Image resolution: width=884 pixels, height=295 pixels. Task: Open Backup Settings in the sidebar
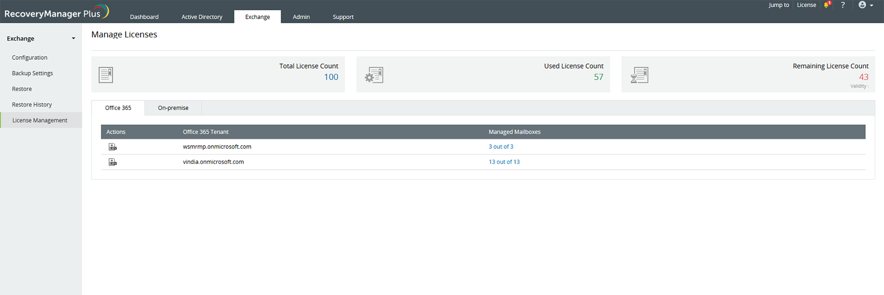(32, 73)
